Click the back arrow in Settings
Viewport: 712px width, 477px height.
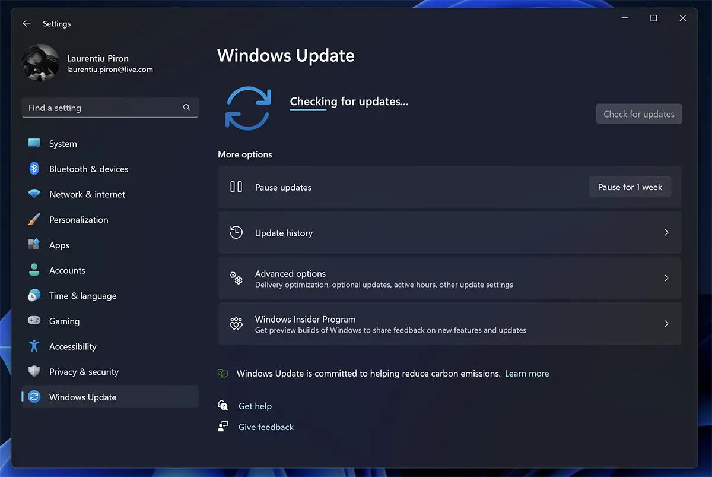26,24
